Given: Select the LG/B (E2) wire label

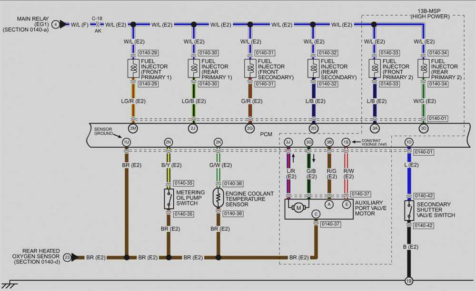Looking at the screenshot, I should coord(194,101).
